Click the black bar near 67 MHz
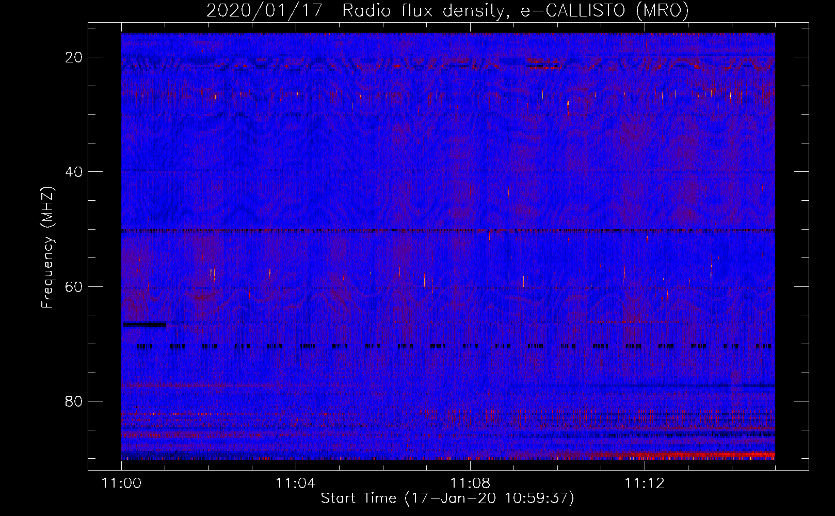This screenshot has width=835, height=516. click(144, 325)
